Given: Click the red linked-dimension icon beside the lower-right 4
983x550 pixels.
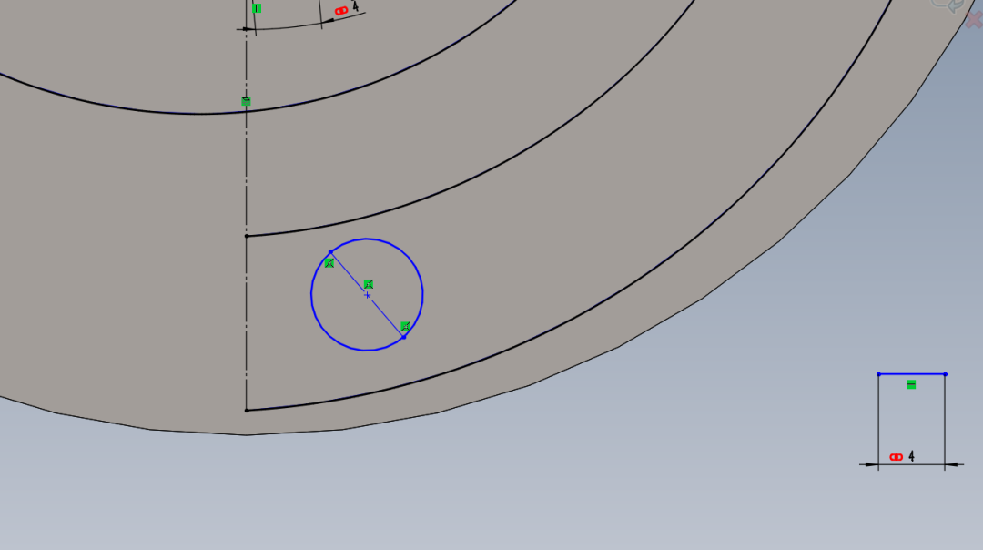Looking at the screenshot, I should coord(897,457).
